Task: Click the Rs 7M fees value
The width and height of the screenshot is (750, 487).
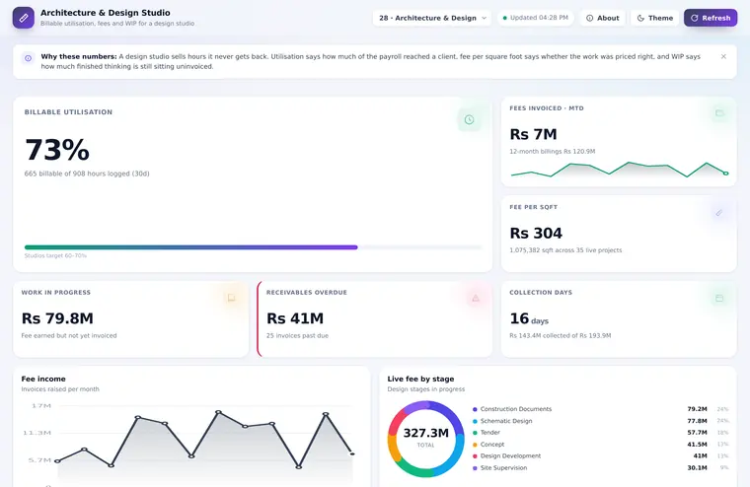Action: [x=533, y=134]
